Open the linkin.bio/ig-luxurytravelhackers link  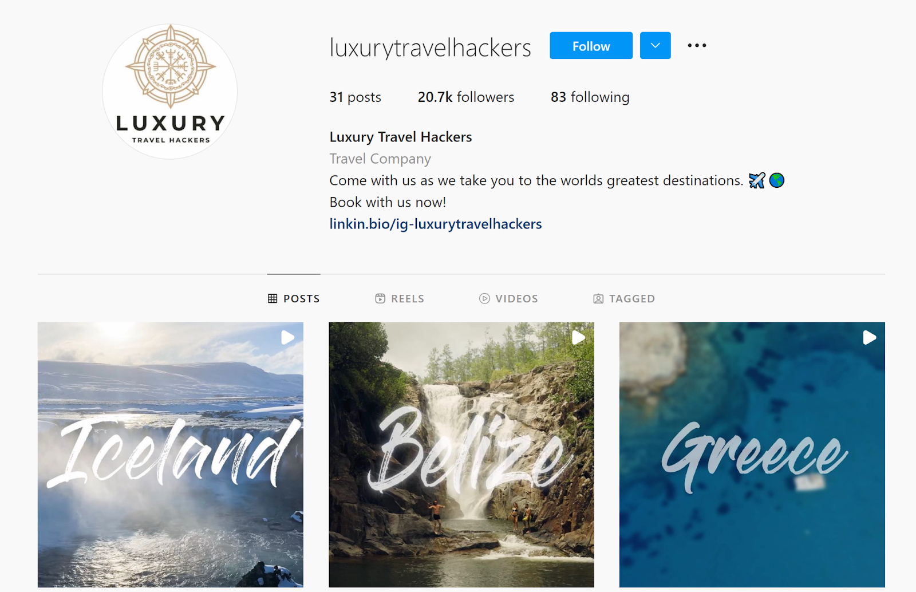436,224
